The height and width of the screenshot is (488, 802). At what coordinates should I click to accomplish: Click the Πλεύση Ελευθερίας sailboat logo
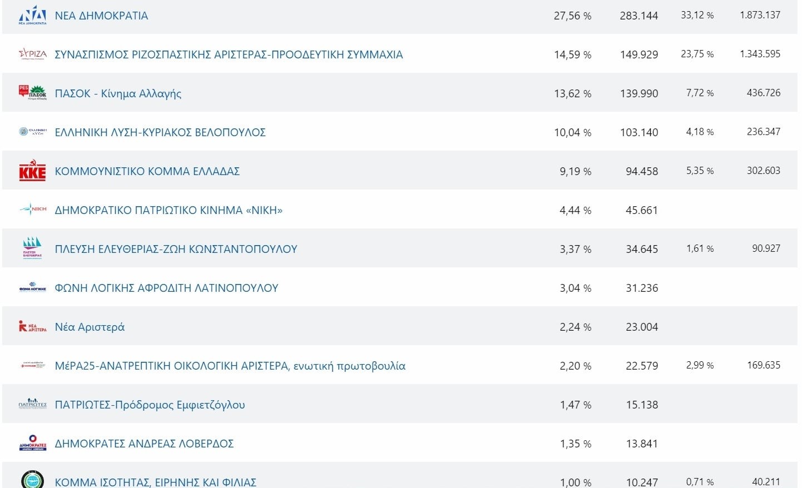32,248
